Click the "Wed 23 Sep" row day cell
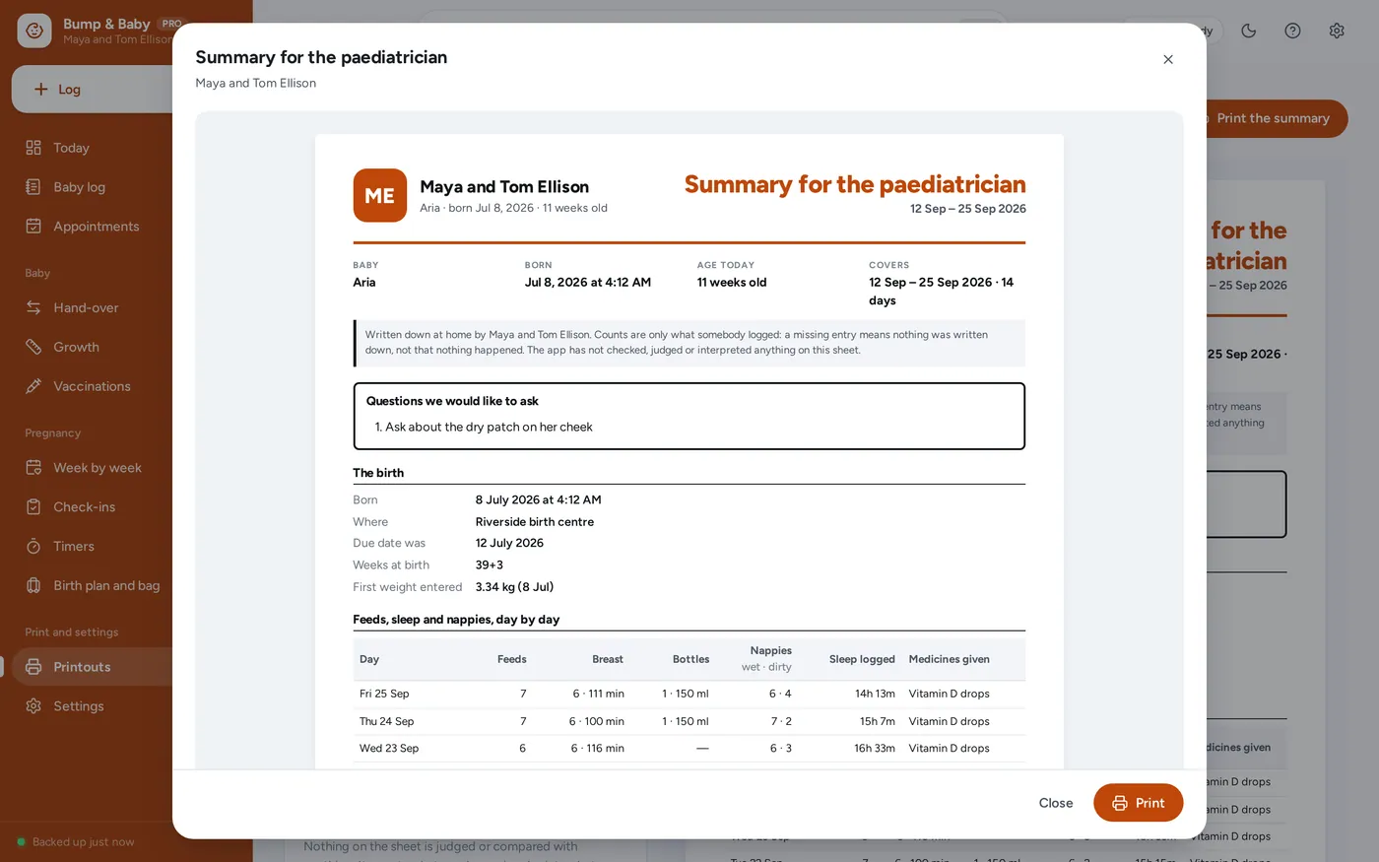 (389, 749)
